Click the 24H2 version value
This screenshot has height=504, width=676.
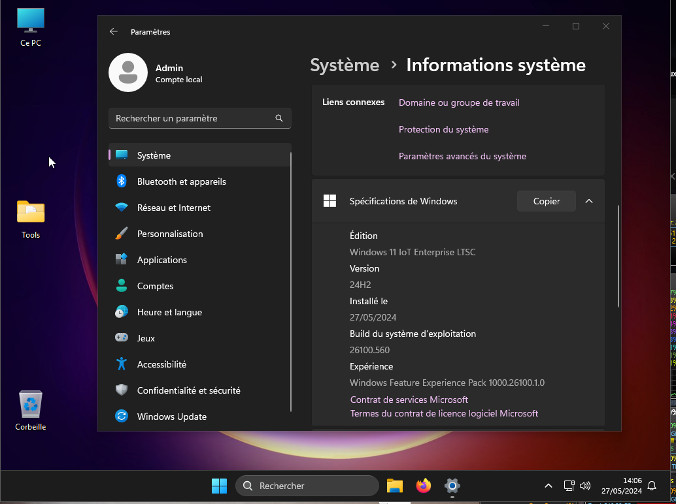click(360, 285)
